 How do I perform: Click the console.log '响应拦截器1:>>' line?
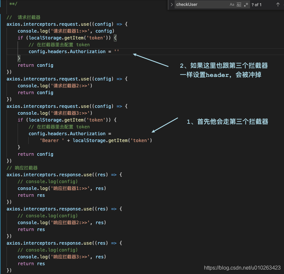pyautogui.click(x=62, y=188)
